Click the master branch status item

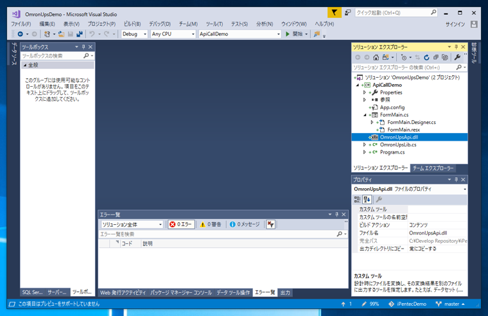tap(449, 304)
